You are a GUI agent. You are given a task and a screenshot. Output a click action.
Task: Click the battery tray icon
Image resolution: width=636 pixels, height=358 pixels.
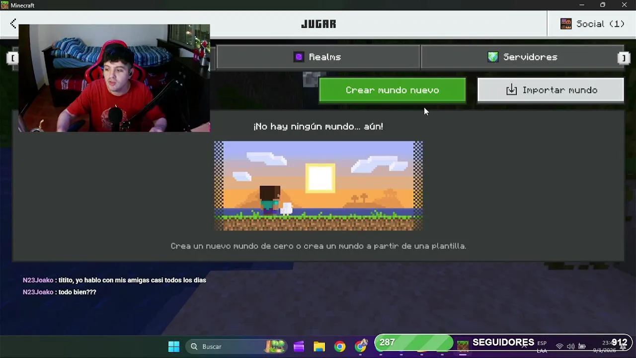tap(582, 347)
